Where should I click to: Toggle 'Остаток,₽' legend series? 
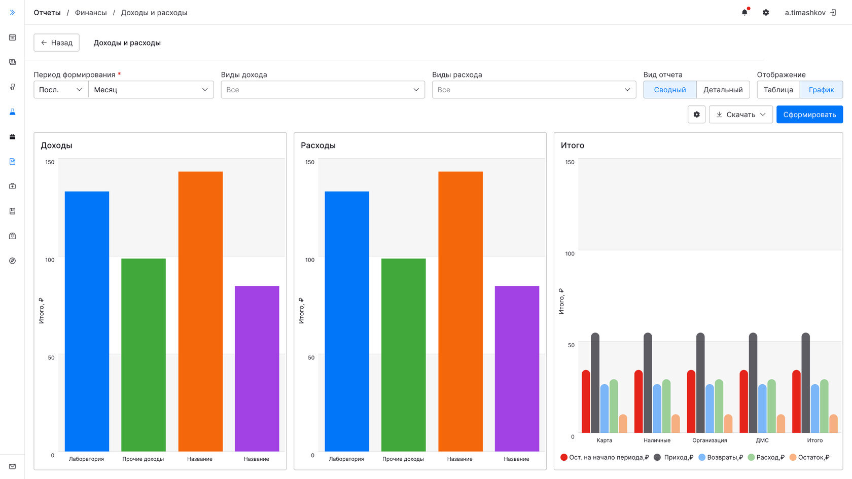[x=809, y=457]
